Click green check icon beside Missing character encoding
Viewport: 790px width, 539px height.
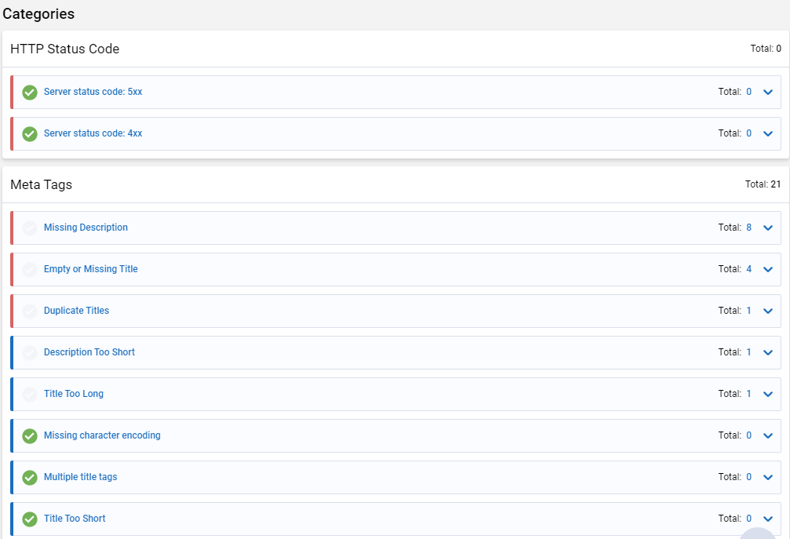click(30, 435)
